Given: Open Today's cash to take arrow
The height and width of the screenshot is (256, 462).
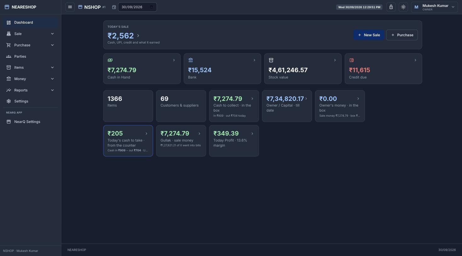Looking at the screenshot, I should [146, 134].
